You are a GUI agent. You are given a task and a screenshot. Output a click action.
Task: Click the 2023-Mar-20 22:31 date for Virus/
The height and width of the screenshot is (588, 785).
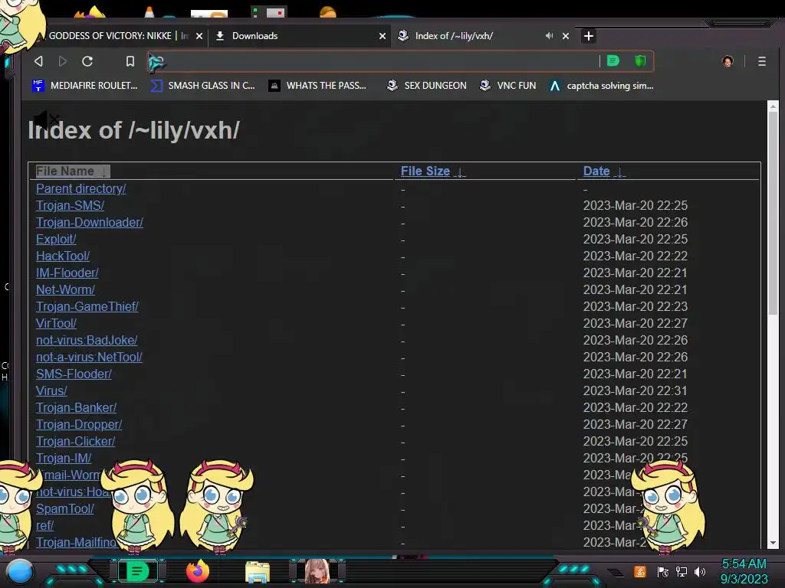click(636, 391)
